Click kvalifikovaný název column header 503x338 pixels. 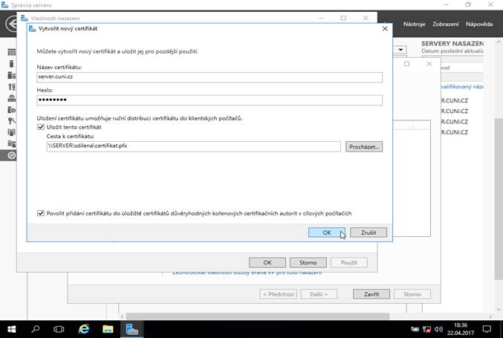[462, 87]
